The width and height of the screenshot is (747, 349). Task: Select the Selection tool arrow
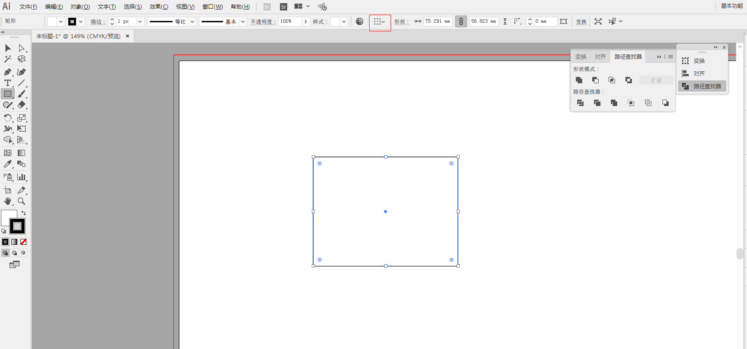pos(8,48)
